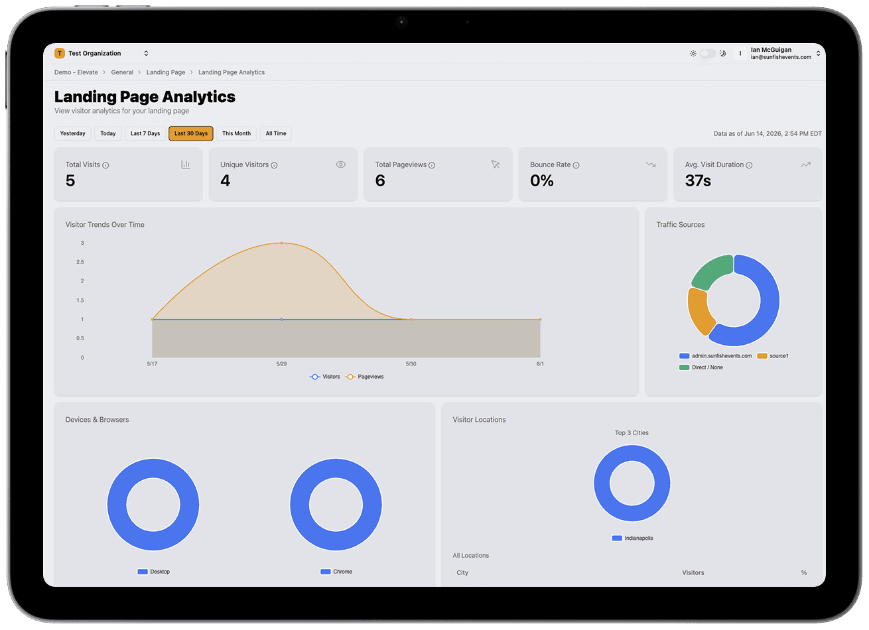This screenshot has height=630, width=869.
Task: Toggle Direct / None in Traffic Sources legend
Action: [701, 367]
